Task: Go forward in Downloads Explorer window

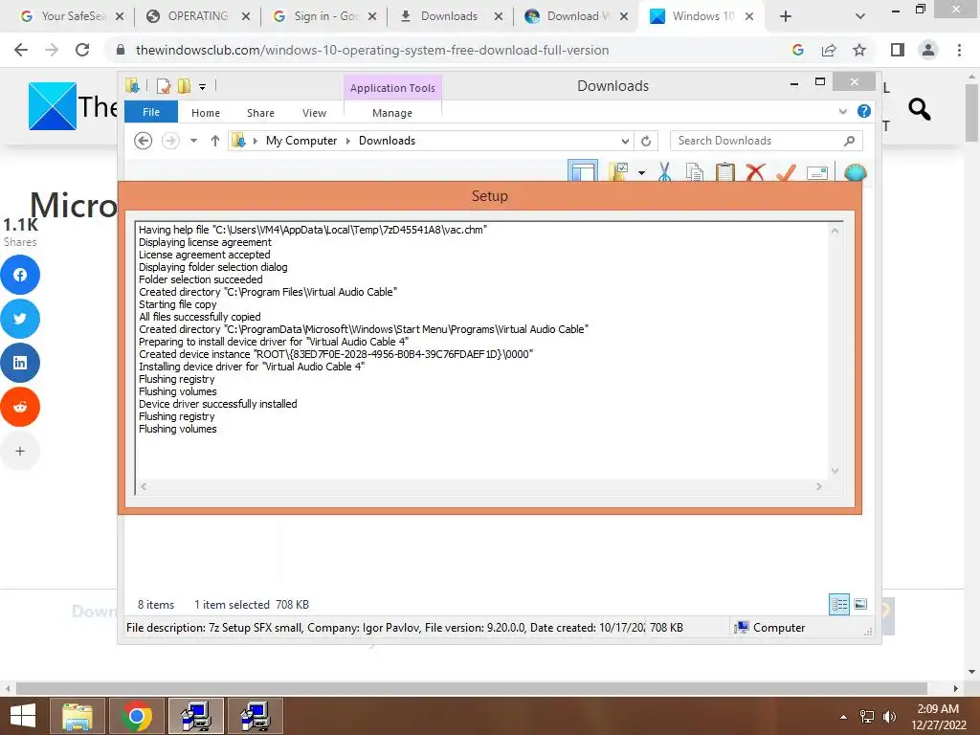Action: coord(170,141)
